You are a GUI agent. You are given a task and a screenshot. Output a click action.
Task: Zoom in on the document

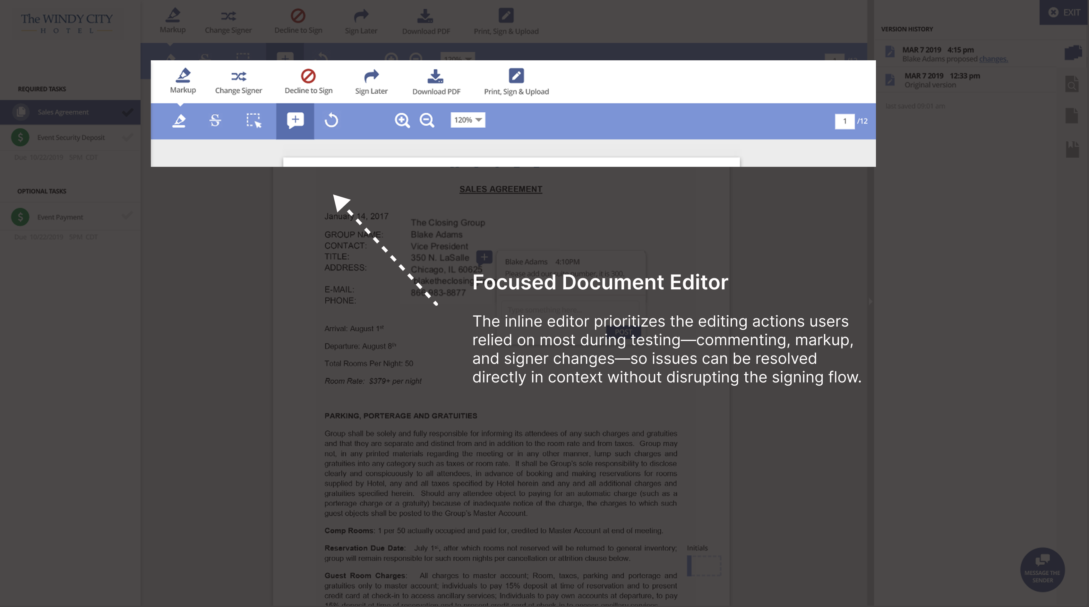[x=402, y=121]
